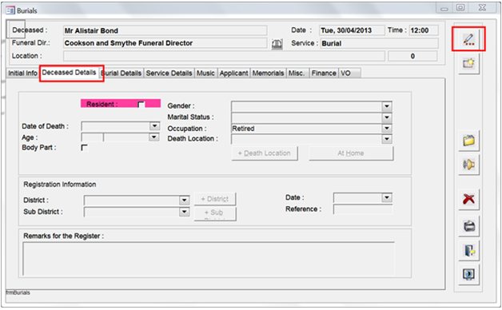Click the + Death Location button
Viewport: 502px width, 310px height.
tap(265, 153)
